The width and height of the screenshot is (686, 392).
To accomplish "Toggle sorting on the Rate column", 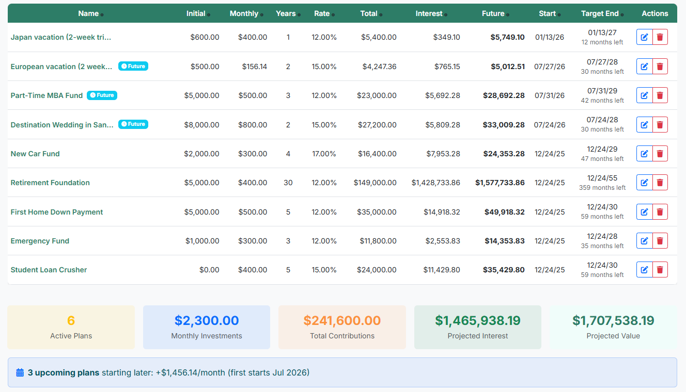I will [x=323, y=13].
